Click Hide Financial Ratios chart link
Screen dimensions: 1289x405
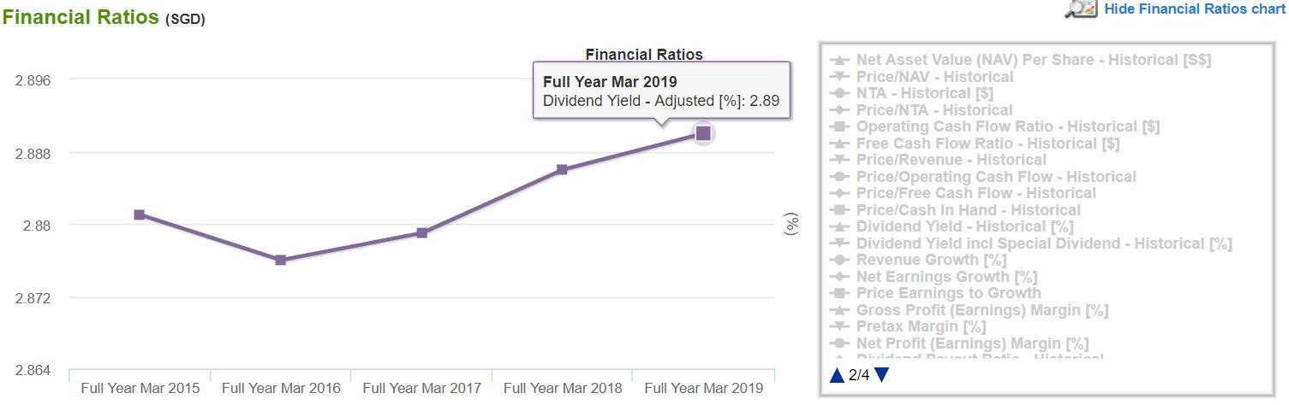pyautogui.click(x=1195, y=9)
